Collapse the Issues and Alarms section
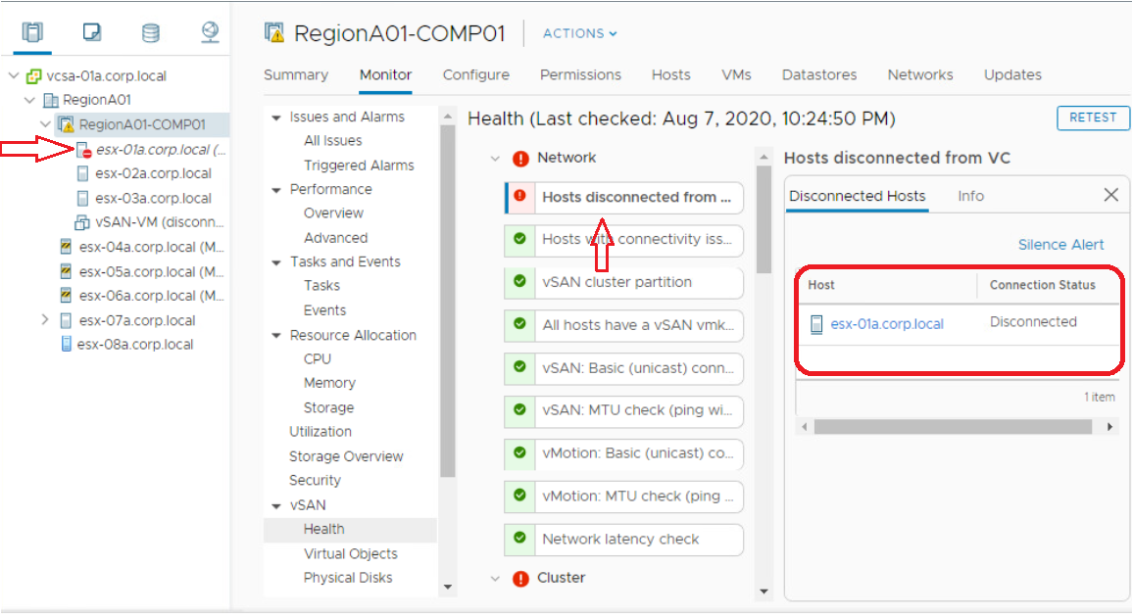Screen dimensions: 1133x615 276,117
